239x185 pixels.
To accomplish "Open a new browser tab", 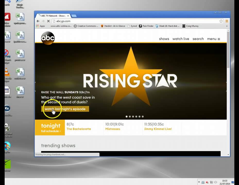I will coord(74,16).
